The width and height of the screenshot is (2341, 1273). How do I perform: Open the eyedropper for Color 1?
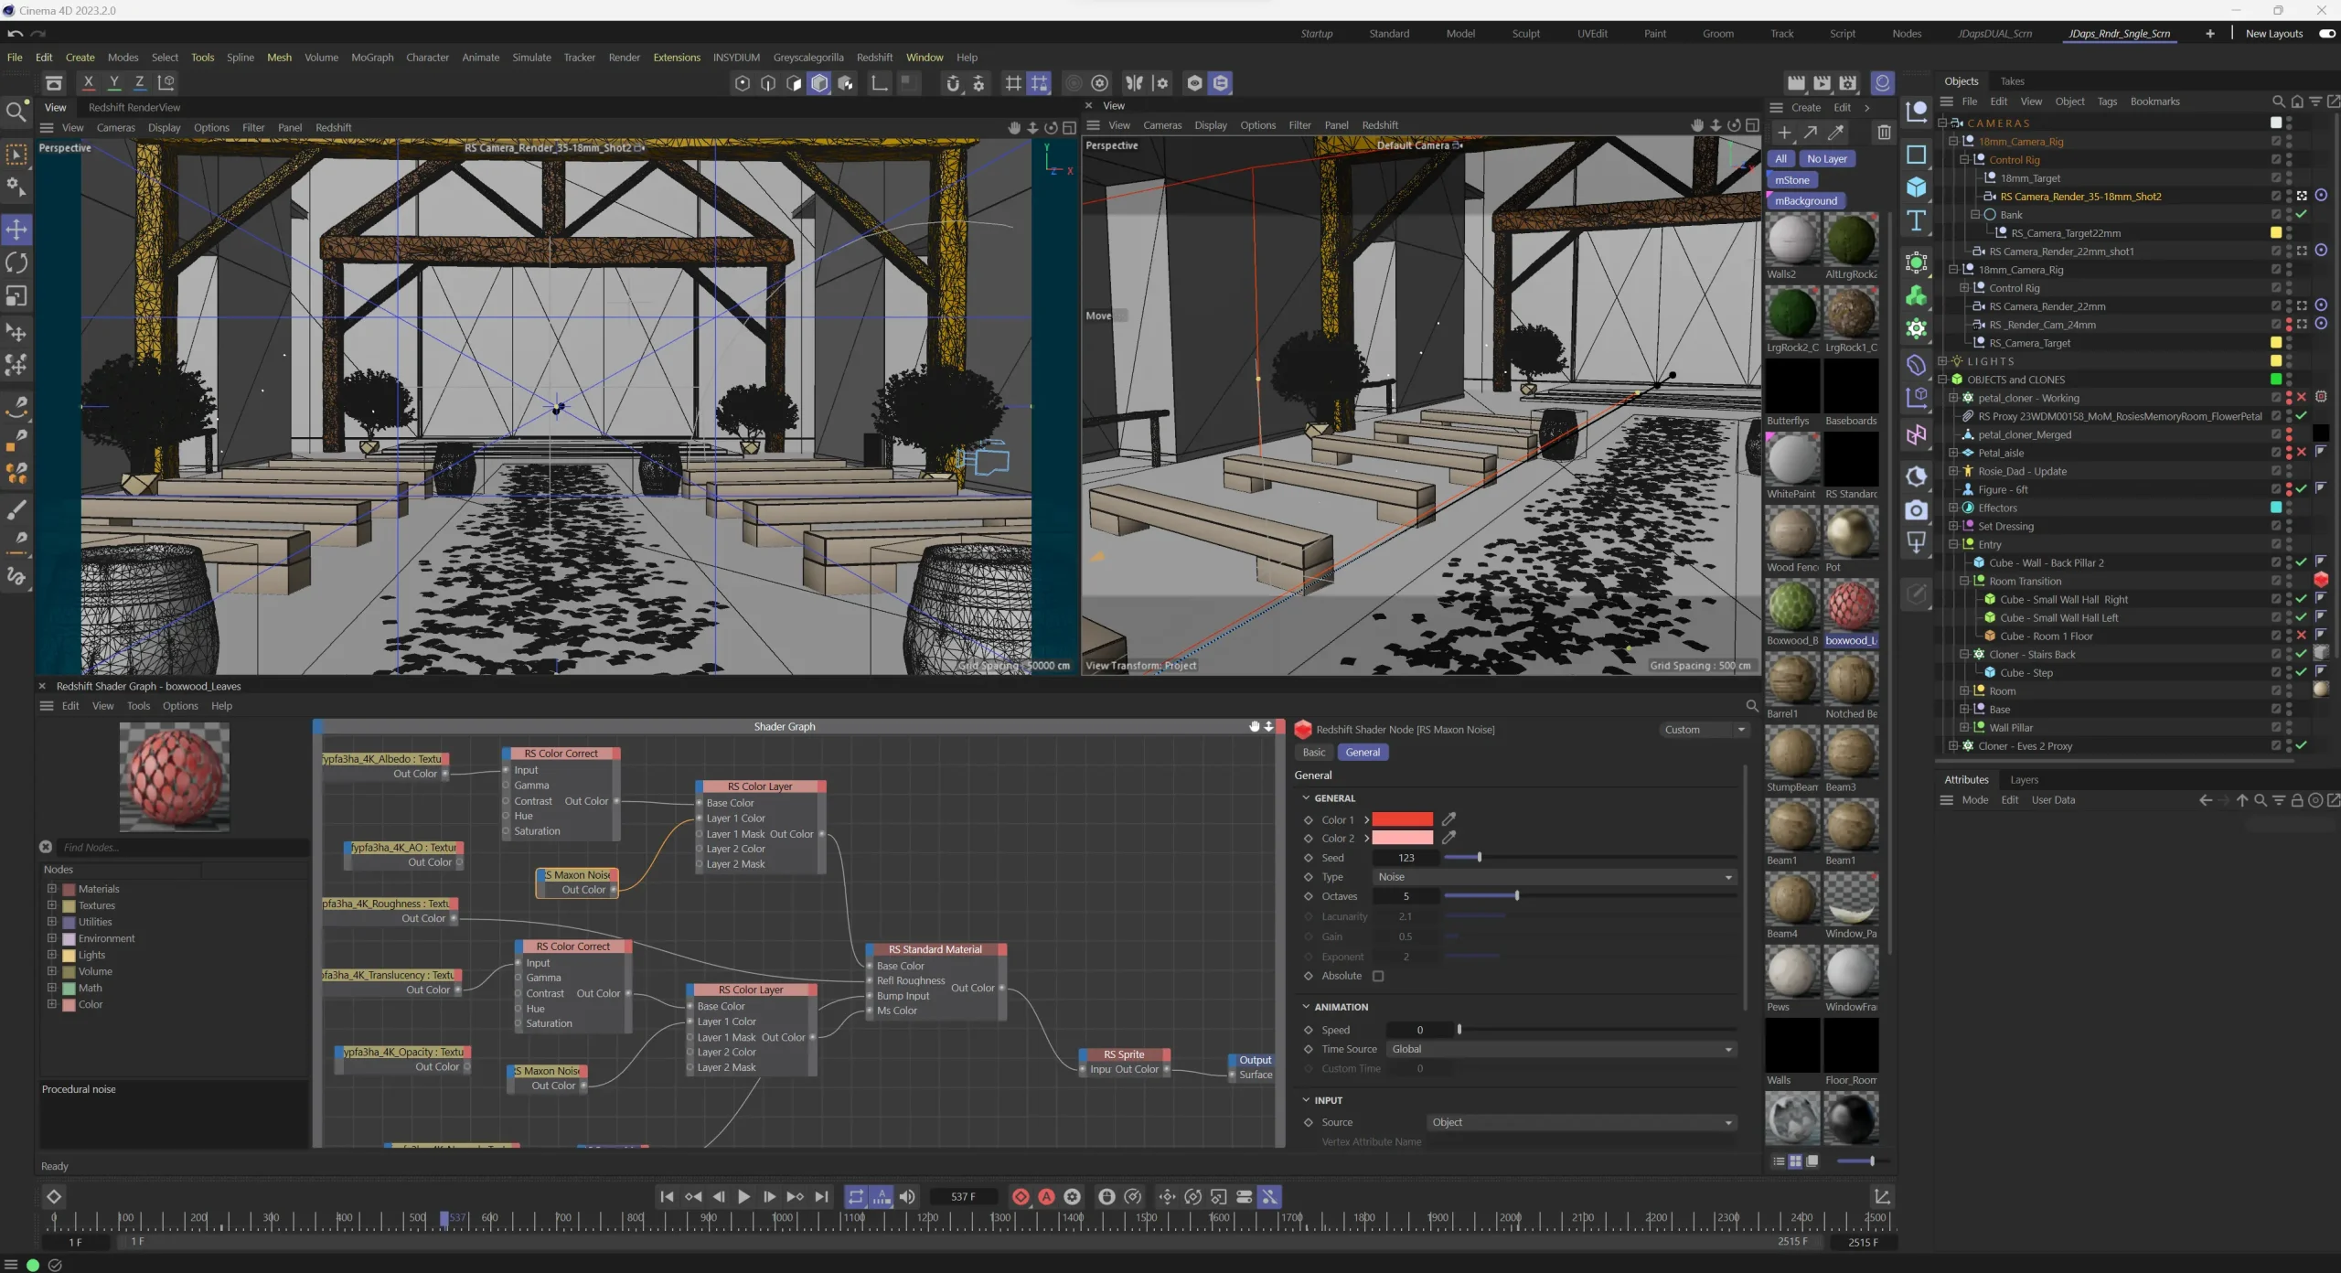(x=1448, y=819)
